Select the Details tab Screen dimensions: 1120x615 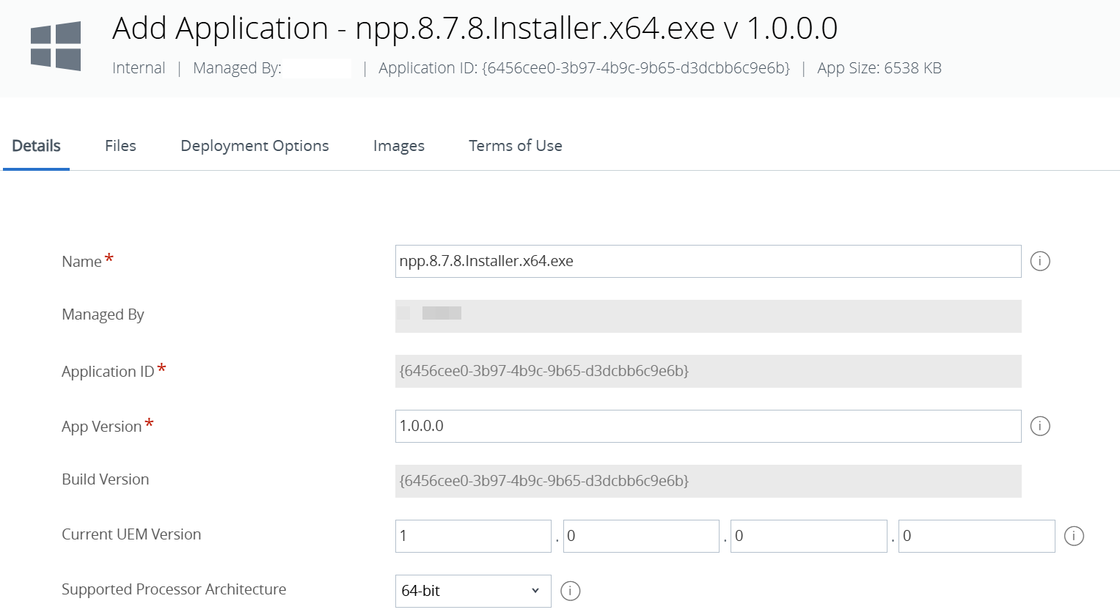coord(37,146)
